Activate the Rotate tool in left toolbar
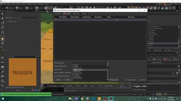181x101 pixels. click(3, 23)
